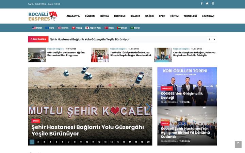Open KOSGEB'den Girişimcilik Desteği article
245x153 pixels.
(x=182, y=96)
